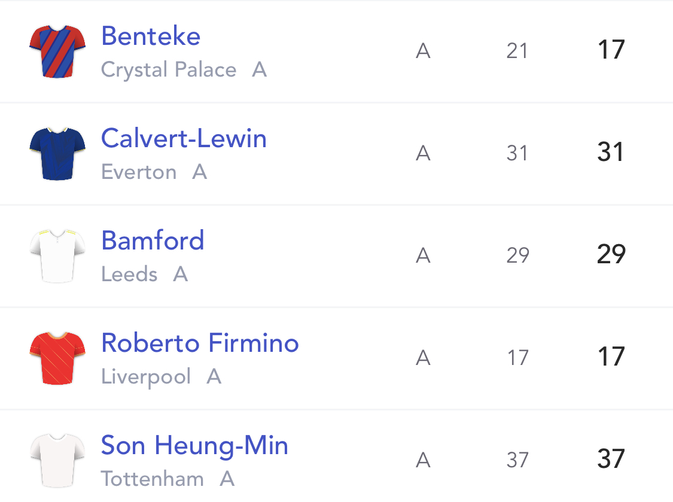Tap the Leeds white jersey icon

click(x=57, y=256)
